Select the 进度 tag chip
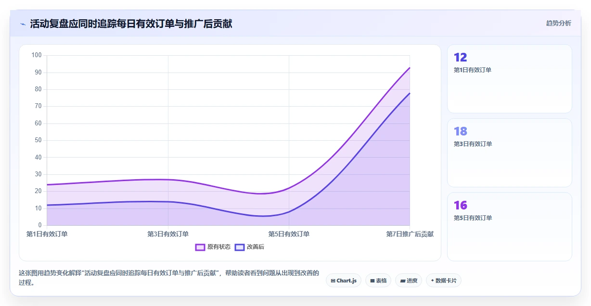591x306 pixels. pos(409,281)
